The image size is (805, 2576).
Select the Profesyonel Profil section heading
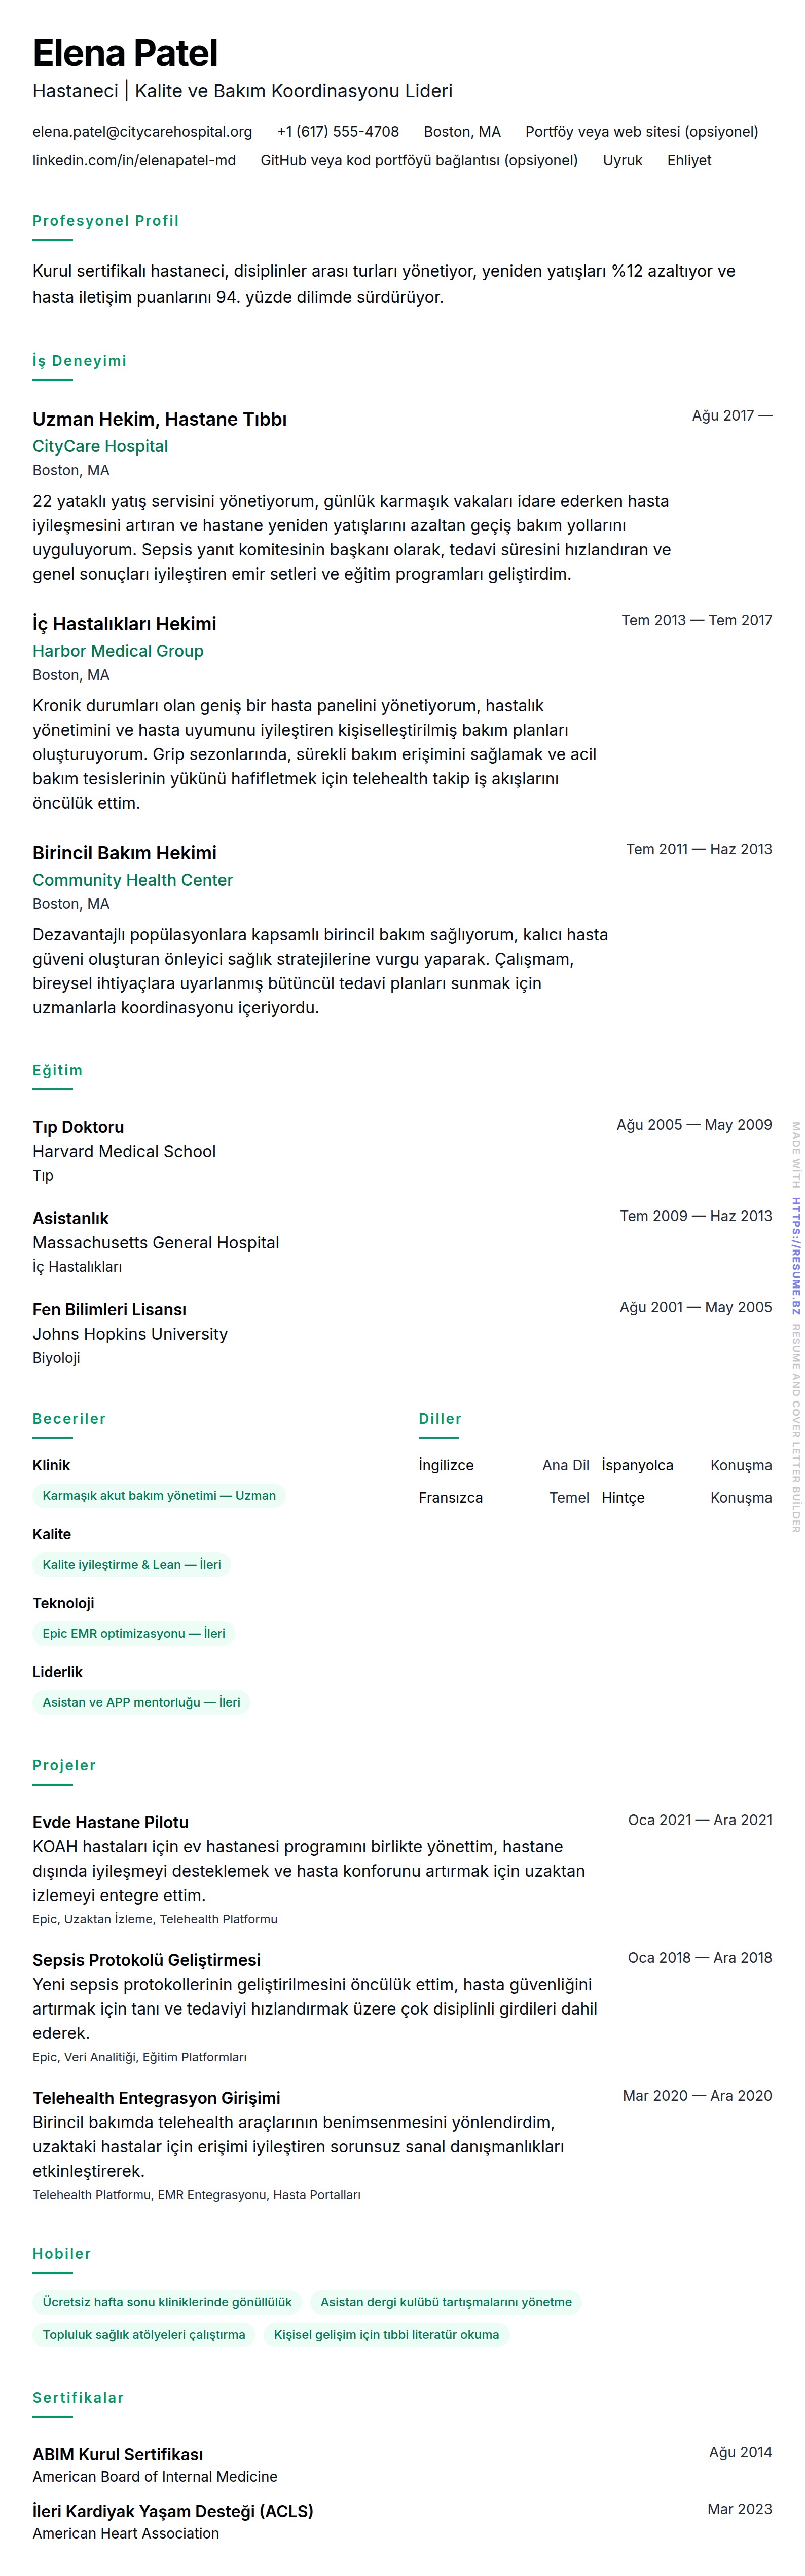pos(105,221)
